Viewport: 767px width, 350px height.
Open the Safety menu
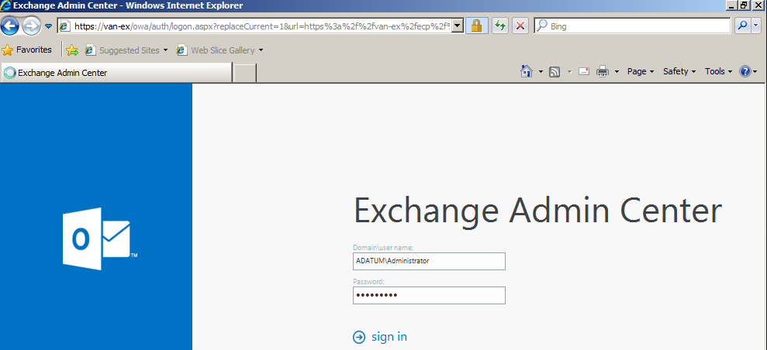[x=679, y=71]
